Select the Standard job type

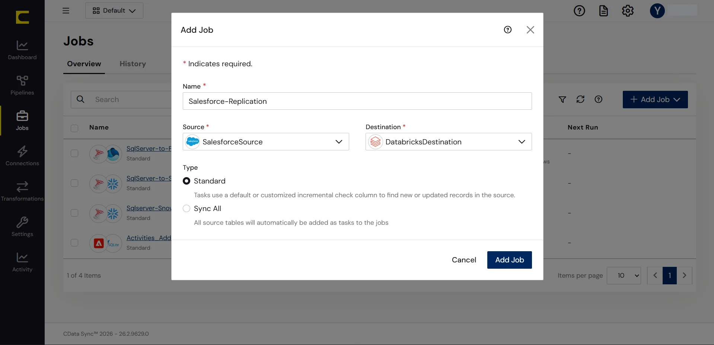[x=187, y=181]
